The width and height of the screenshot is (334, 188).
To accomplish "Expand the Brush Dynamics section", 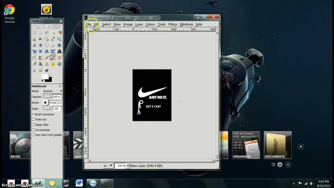I will click(x=33, y=114).
